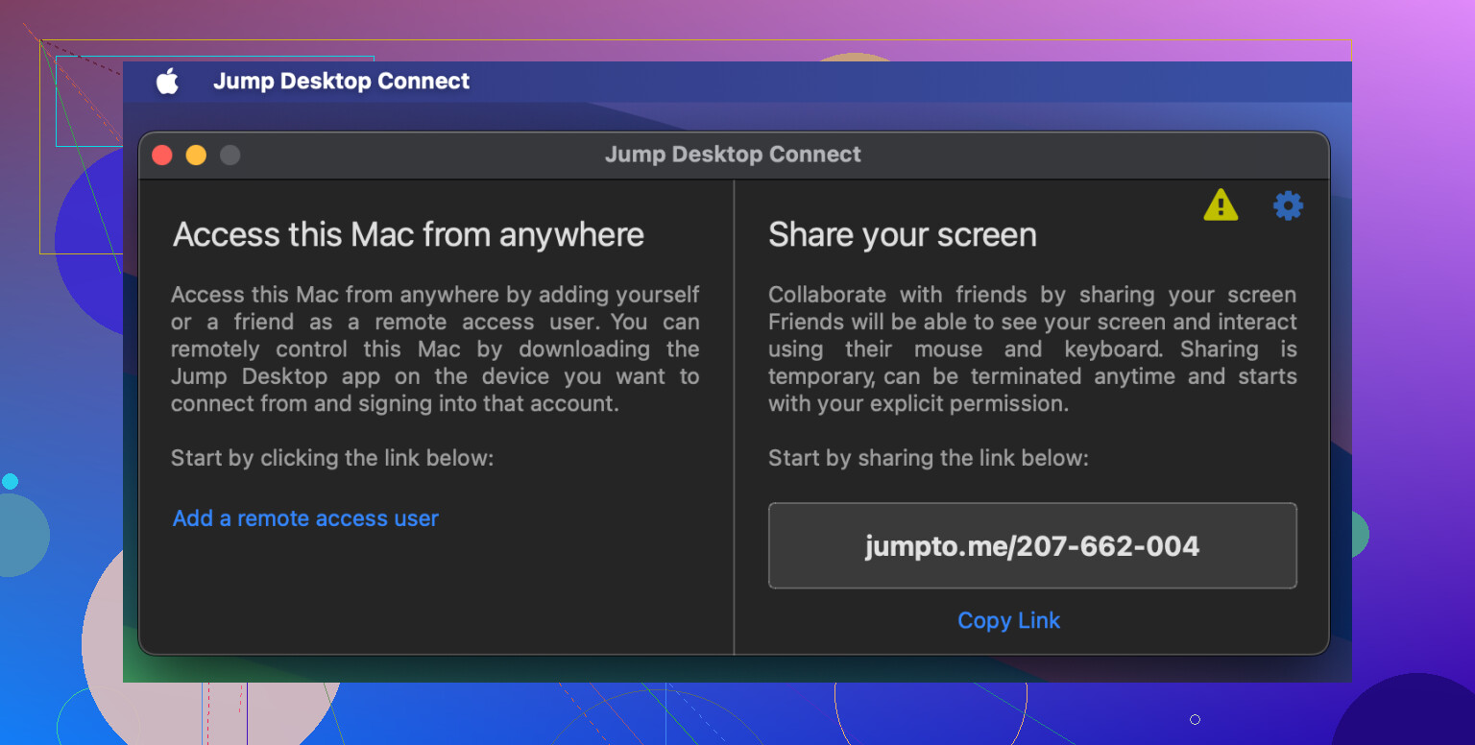
Task: Click the remote access description paragraph
Action: click(x=435, y=349)
